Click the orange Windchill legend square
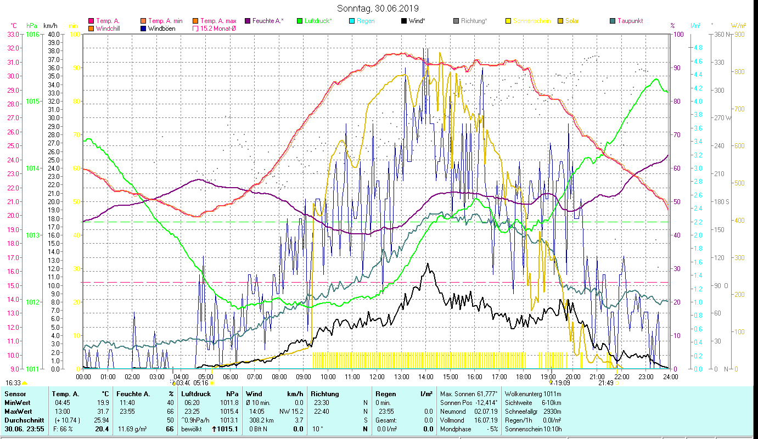The image size is (758, 439). click(91, 29)
